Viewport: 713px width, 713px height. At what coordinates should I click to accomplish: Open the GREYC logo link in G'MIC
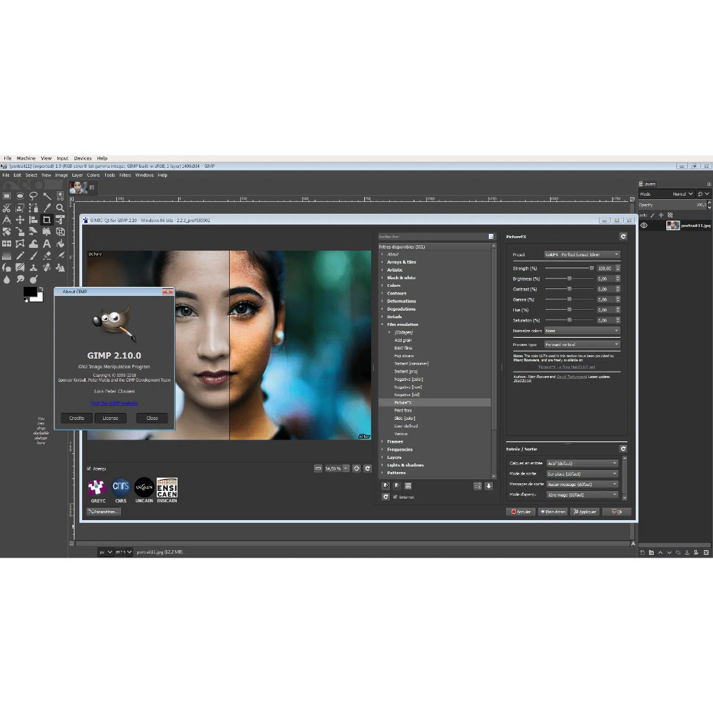(x=97, y=489)
